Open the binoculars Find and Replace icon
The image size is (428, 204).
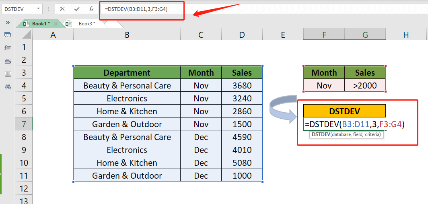(x=8, y=87)
